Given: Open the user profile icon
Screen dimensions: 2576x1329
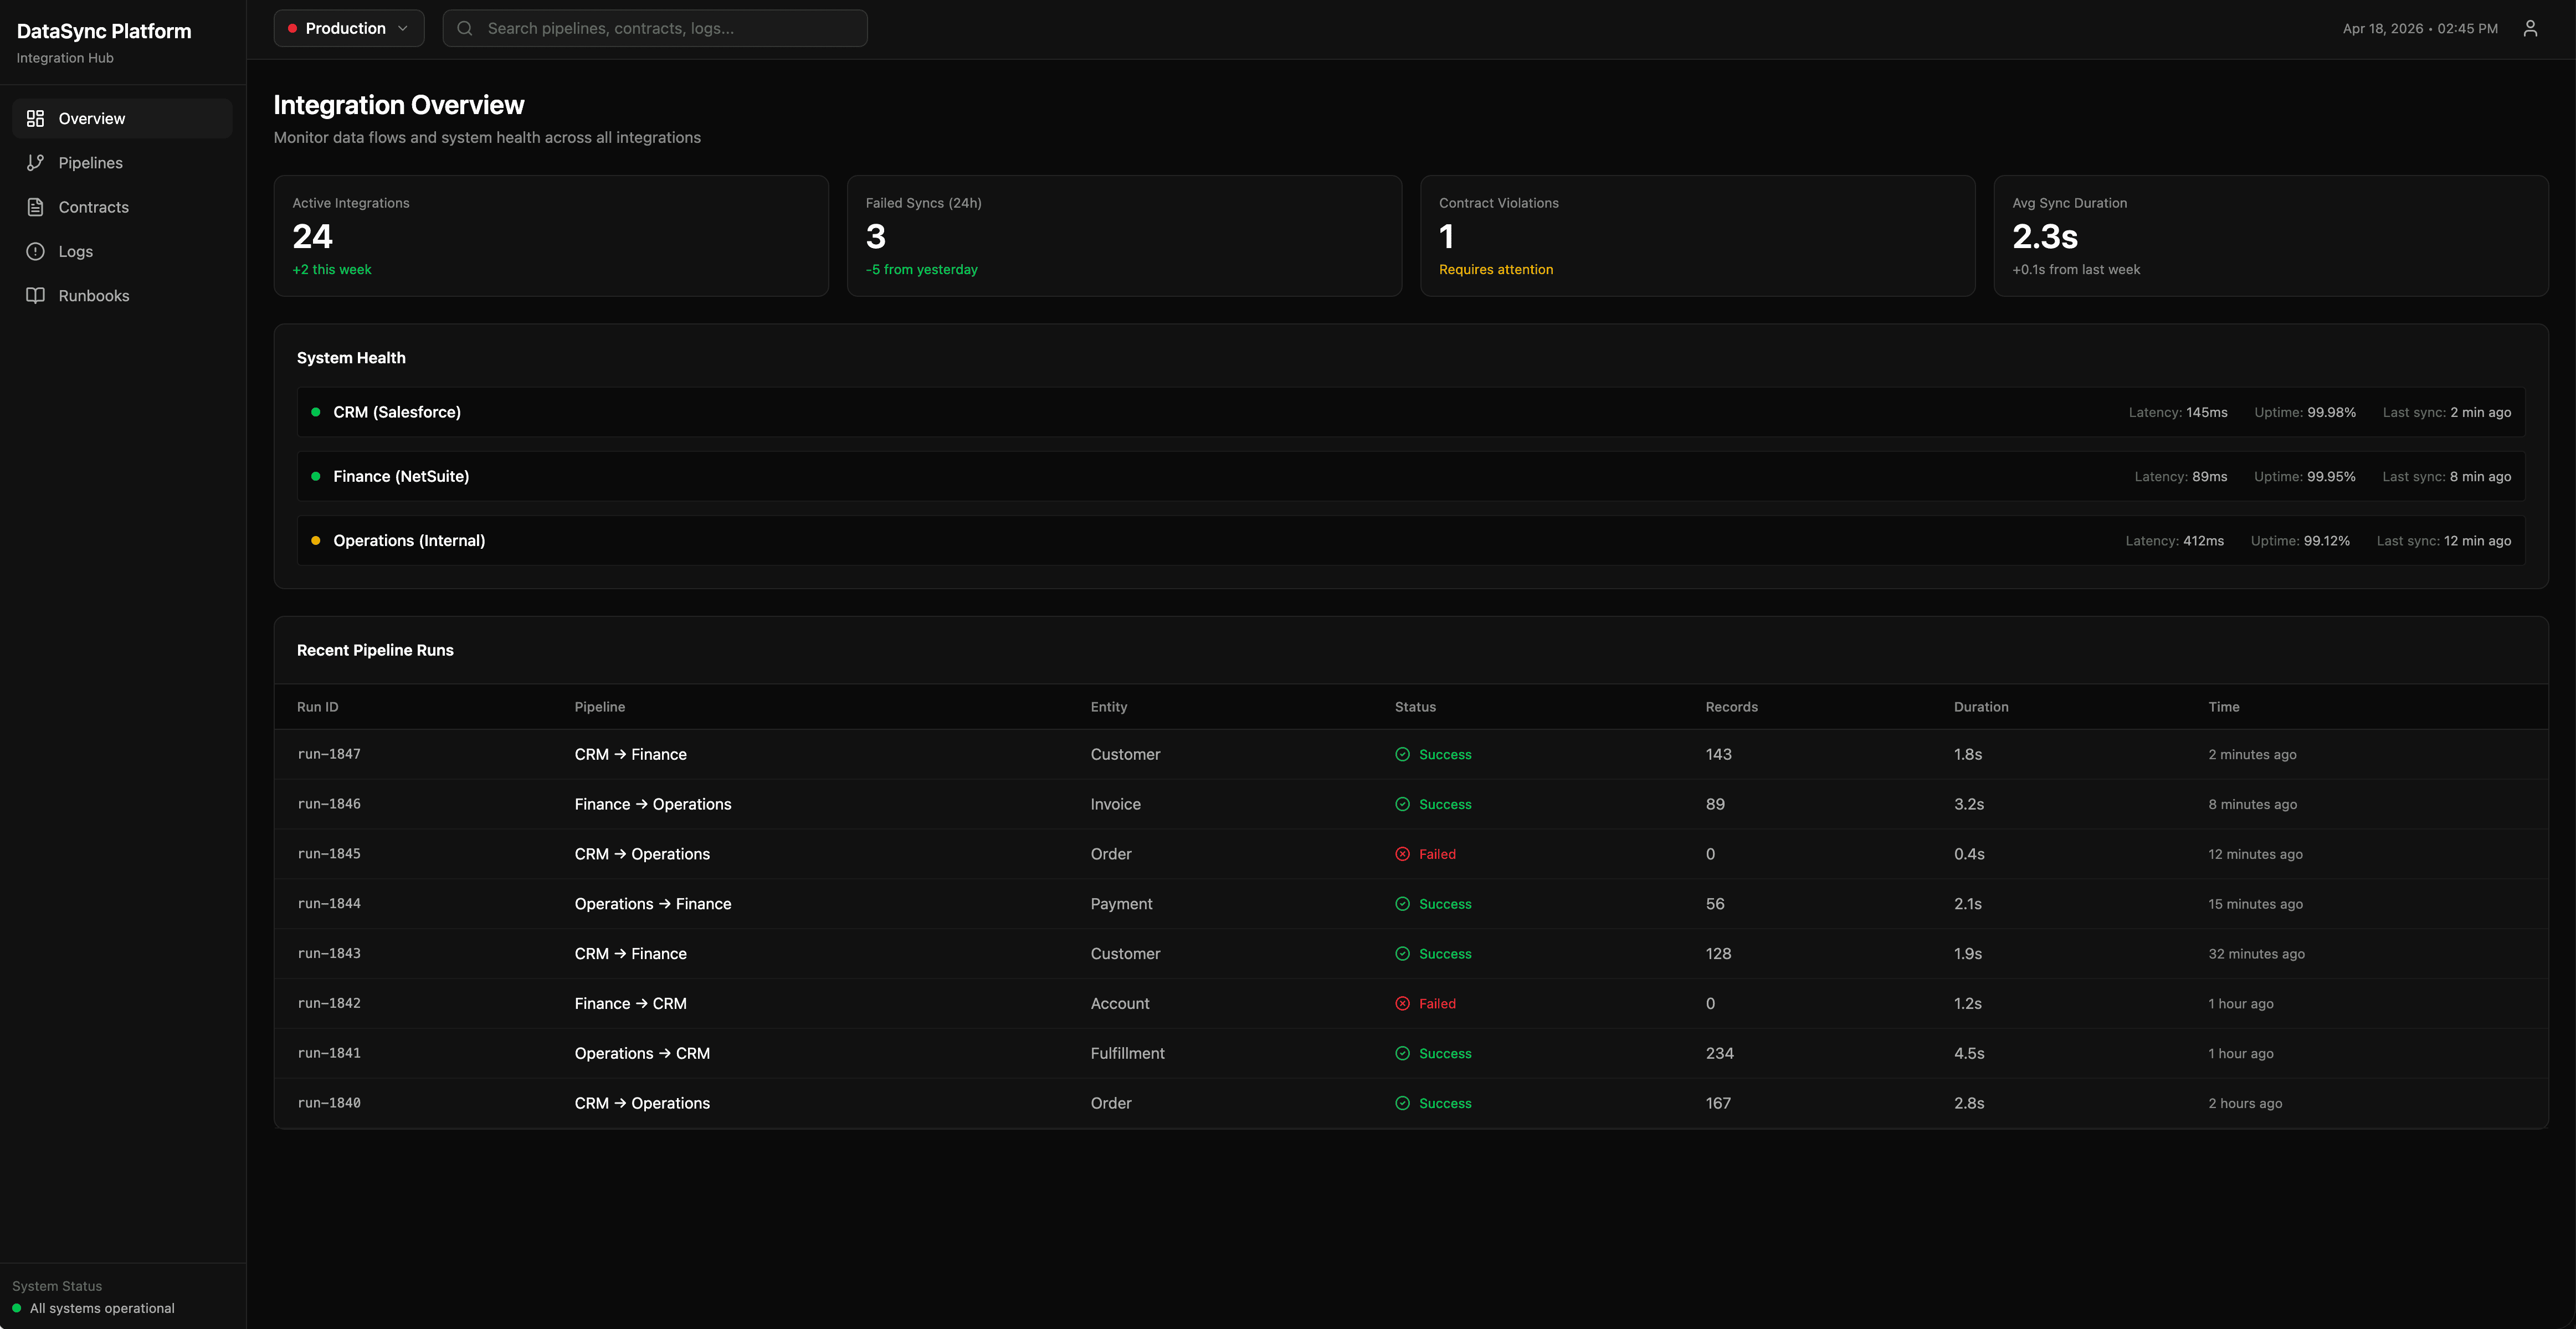Looking at the screenshot, I should click(x=2530, y=28).
